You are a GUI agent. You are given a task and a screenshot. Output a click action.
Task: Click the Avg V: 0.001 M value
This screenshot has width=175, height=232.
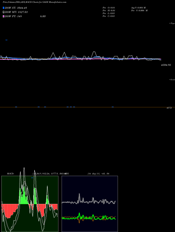139,8
